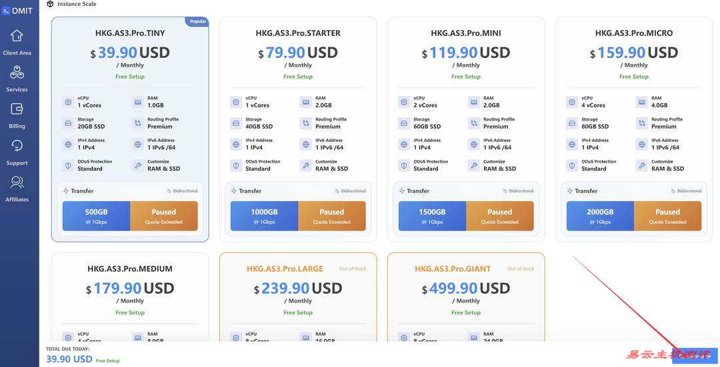
Task: Open Client Area via the home icon
Action: pyautogui.click(x=17, y=36)
